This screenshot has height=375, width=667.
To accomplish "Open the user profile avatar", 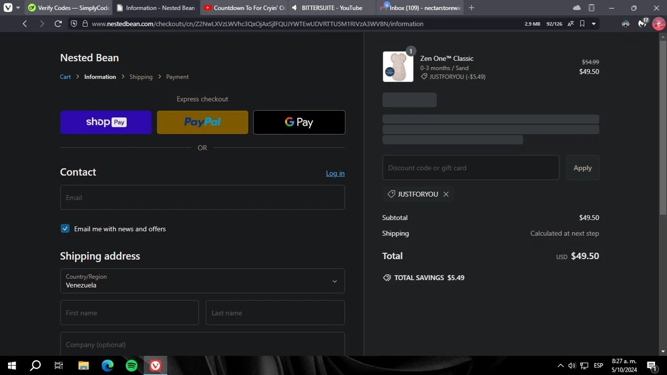I will point(659,24).
